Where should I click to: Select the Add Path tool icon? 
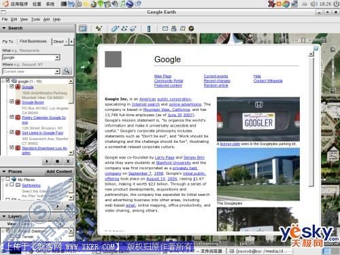point(124,29)
